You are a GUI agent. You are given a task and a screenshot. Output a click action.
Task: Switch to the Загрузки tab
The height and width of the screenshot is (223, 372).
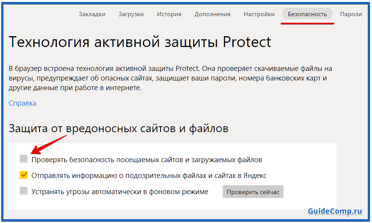click(x=131, y=14)
